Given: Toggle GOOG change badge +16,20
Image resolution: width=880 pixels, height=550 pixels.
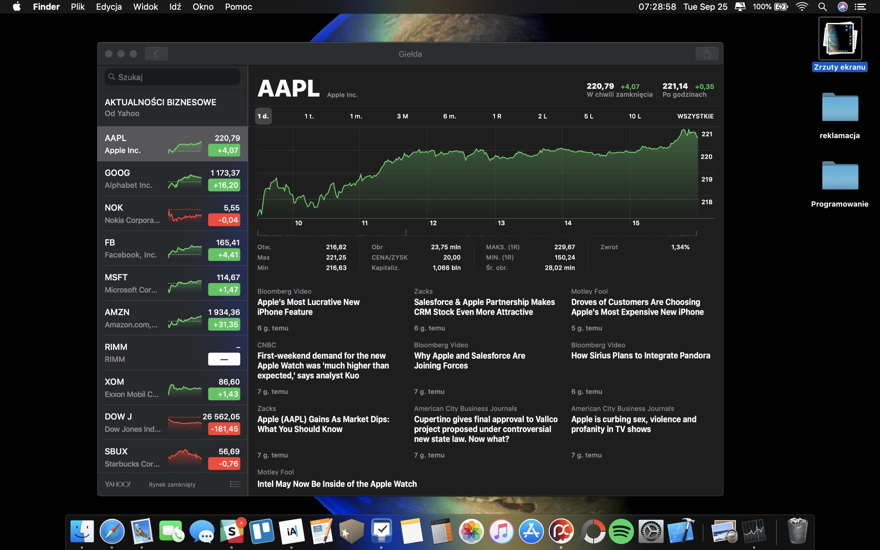Looking at the screenshot, I should pos(224,185).
